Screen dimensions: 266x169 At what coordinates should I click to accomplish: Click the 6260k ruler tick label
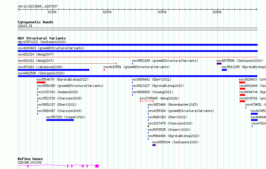217,12
